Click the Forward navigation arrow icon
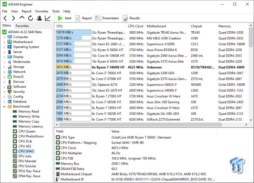This screenshot has height=183, width=254. pyautogui.click(x=14, y=18)
